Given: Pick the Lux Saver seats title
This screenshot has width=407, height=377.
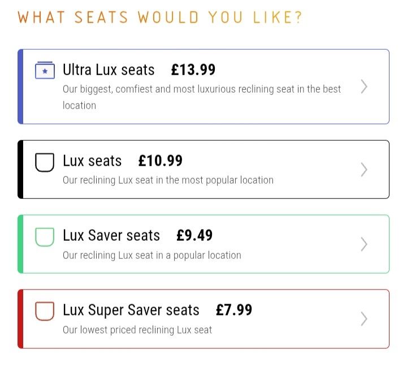Looking at the screenshot, I should coord(111,236).
